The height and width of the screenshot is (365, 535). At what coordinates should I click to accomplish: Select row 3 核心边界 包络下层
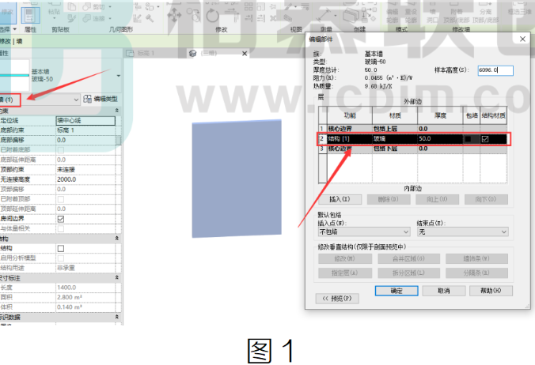[x=413, y=149]
